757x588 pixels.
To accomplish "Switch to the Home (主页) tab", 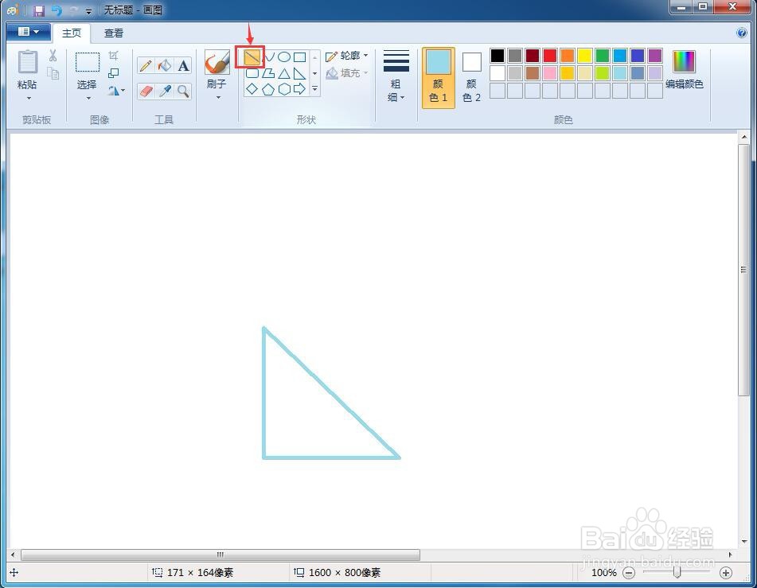I will (x=72, y=33).
